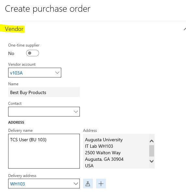Collapse the Vendor section chevron
Screen dimensions: 186x192
(185, 29)
